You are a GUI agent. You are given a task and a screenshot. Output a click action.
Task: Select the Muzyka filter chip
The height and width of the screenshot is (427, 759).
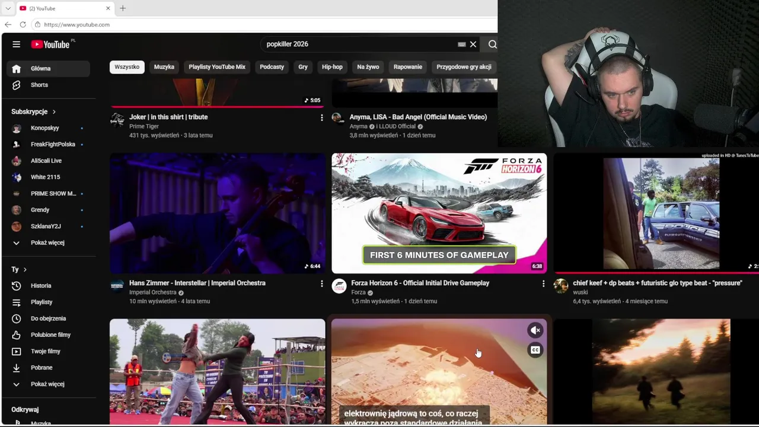pos(164,67)
